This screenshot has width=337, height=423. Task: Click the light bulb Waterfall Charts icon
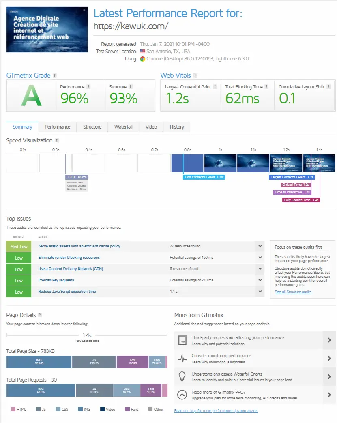[182, 376]
